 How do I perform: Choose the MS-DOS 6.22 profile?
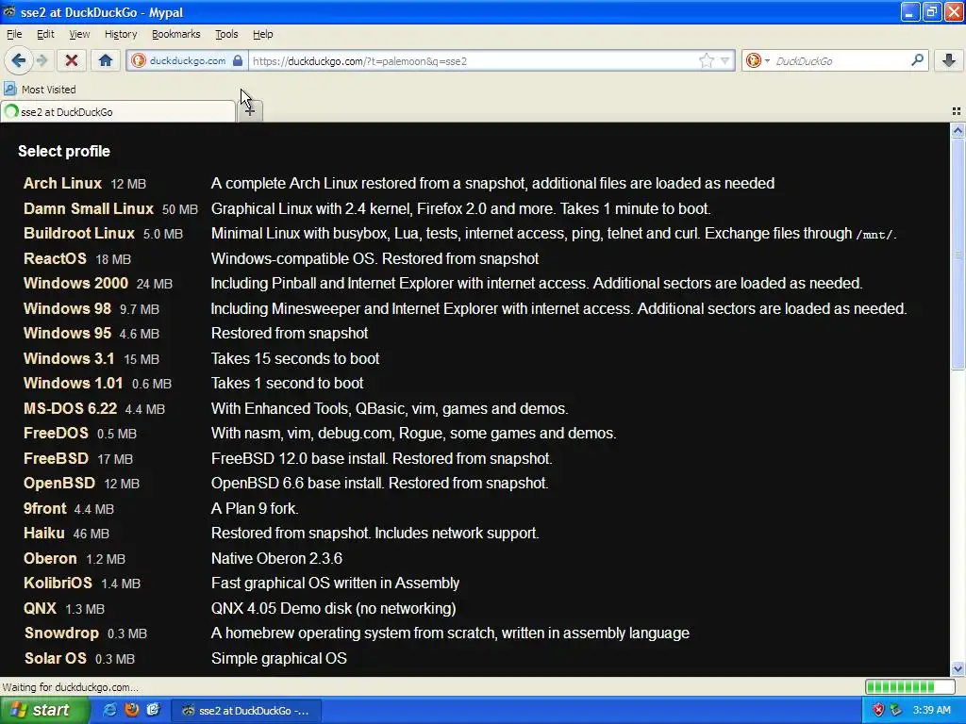tap(70, 408)
